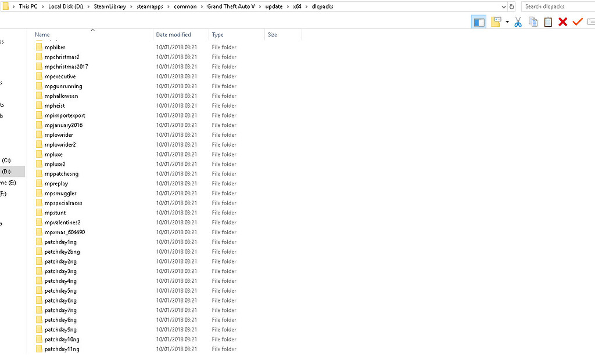This screenshot has width=595, height=357.
Task: Select the mpluxe folder icon
Action: click(39, 154)
